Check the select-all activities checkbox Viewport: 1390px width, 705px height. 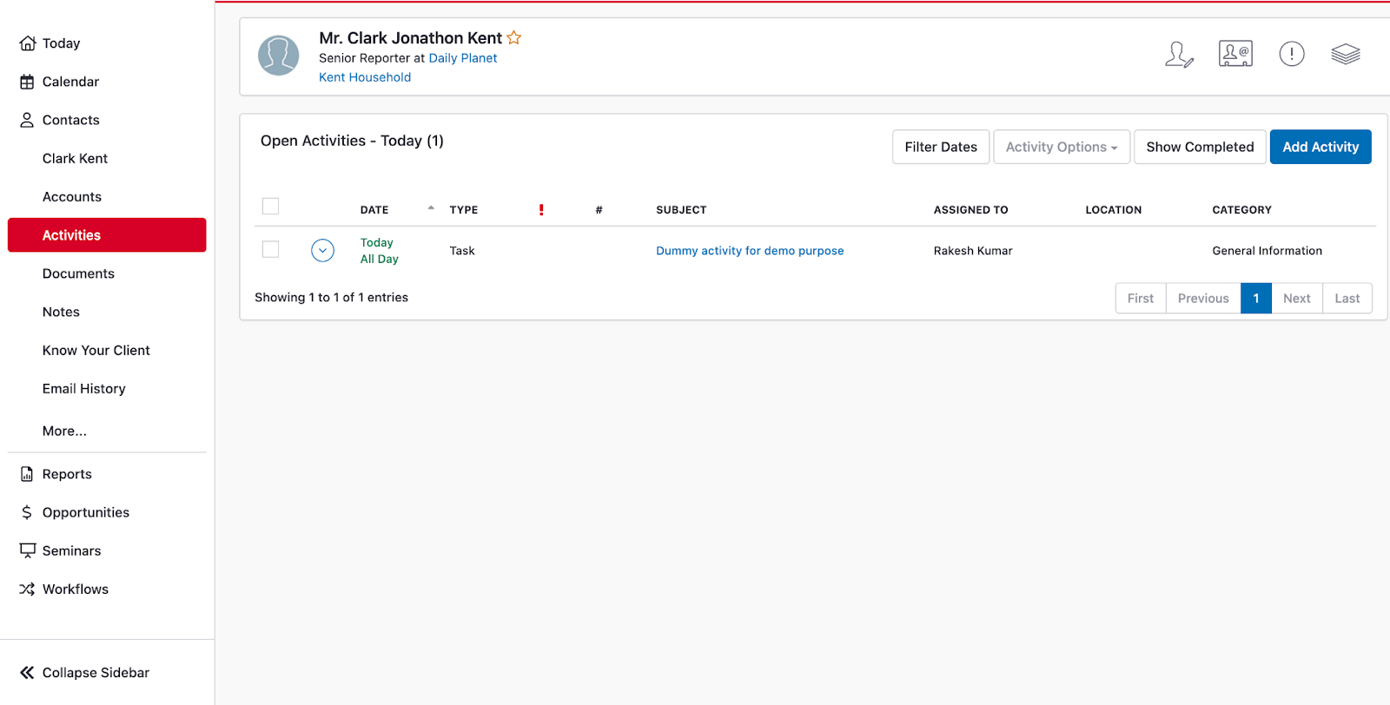tap(271, 207)
